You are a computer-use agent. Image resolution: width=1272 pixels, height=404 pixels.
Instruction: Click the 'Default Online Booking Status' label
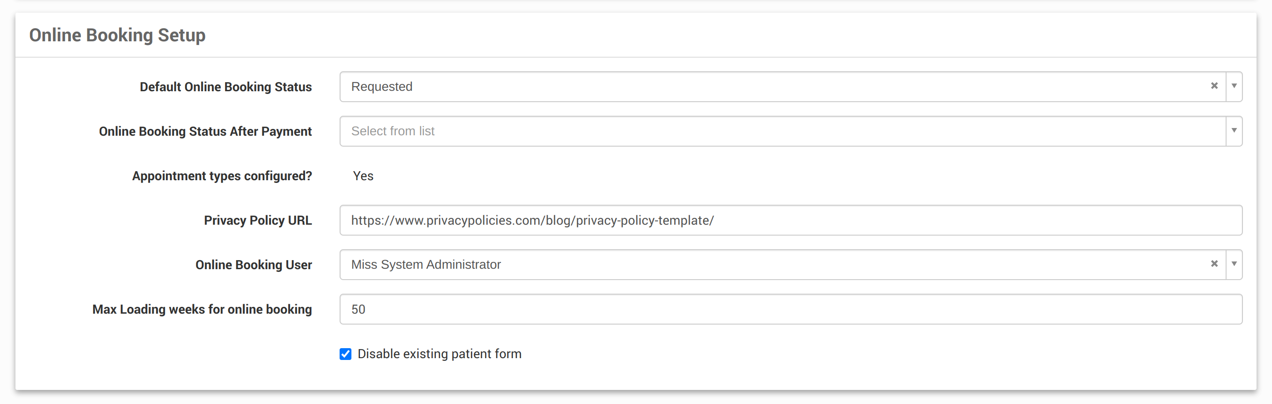[225, 87]
